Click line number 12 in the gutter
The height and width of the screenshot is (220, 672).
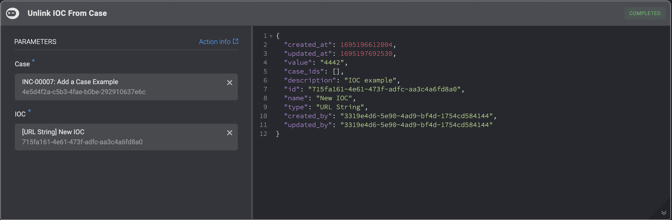coord(263,134)
